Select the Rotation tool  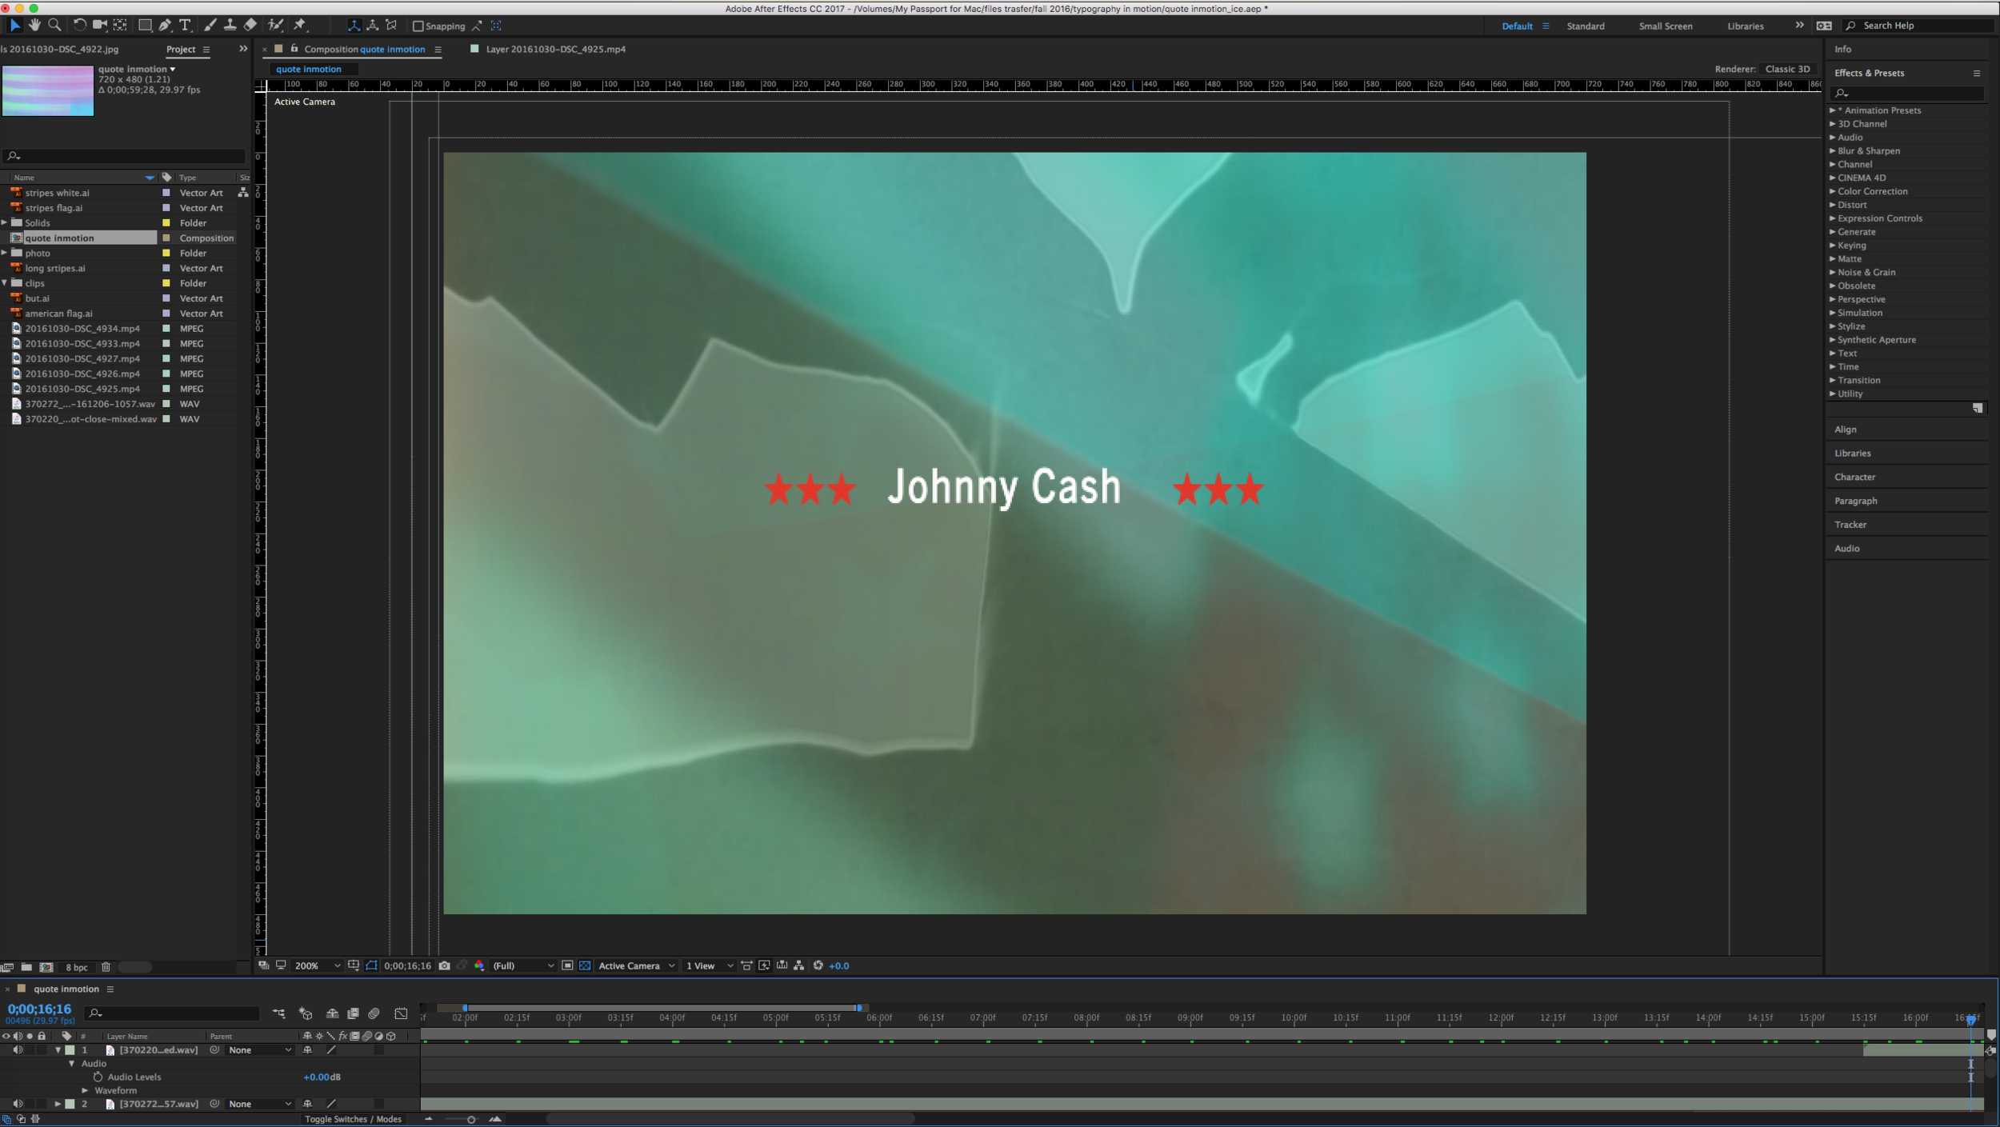pyautogui.click(x=79, y=26)
